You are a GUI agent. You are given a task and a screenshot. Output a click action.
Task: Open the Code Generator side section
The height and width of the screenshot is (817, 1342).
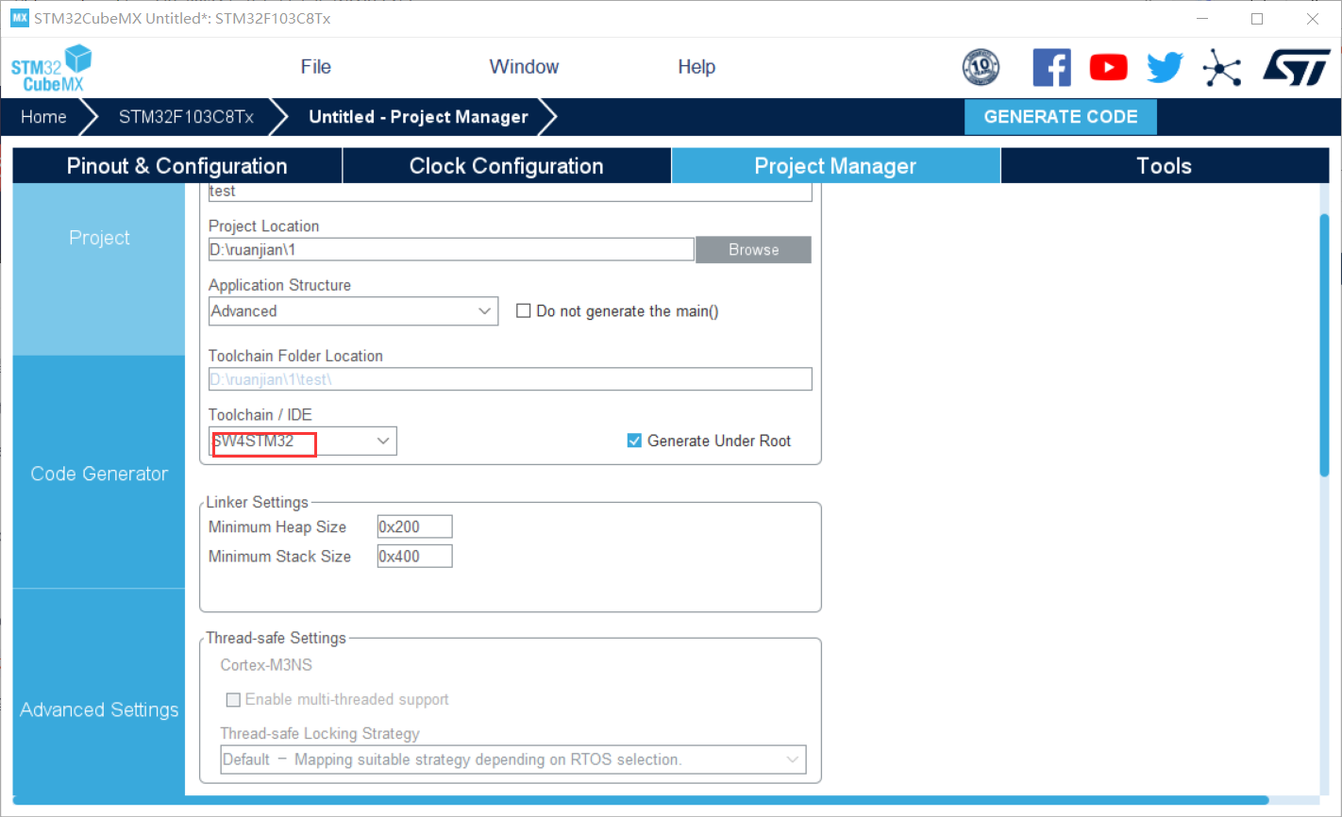pos(99,474)
